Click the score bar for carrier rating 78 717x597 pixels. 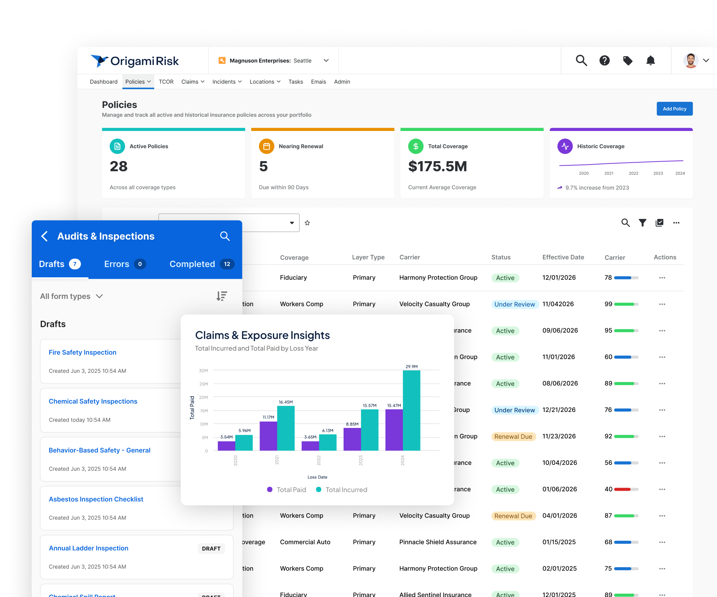point(626,278)
